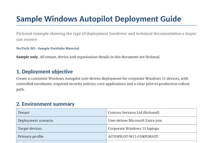
Task: Click the 'Target devices' table cell
Action: (x=61, y=128)
